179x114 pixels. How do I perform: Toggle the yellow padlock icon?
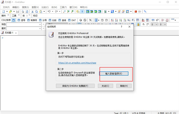point(138,24)
